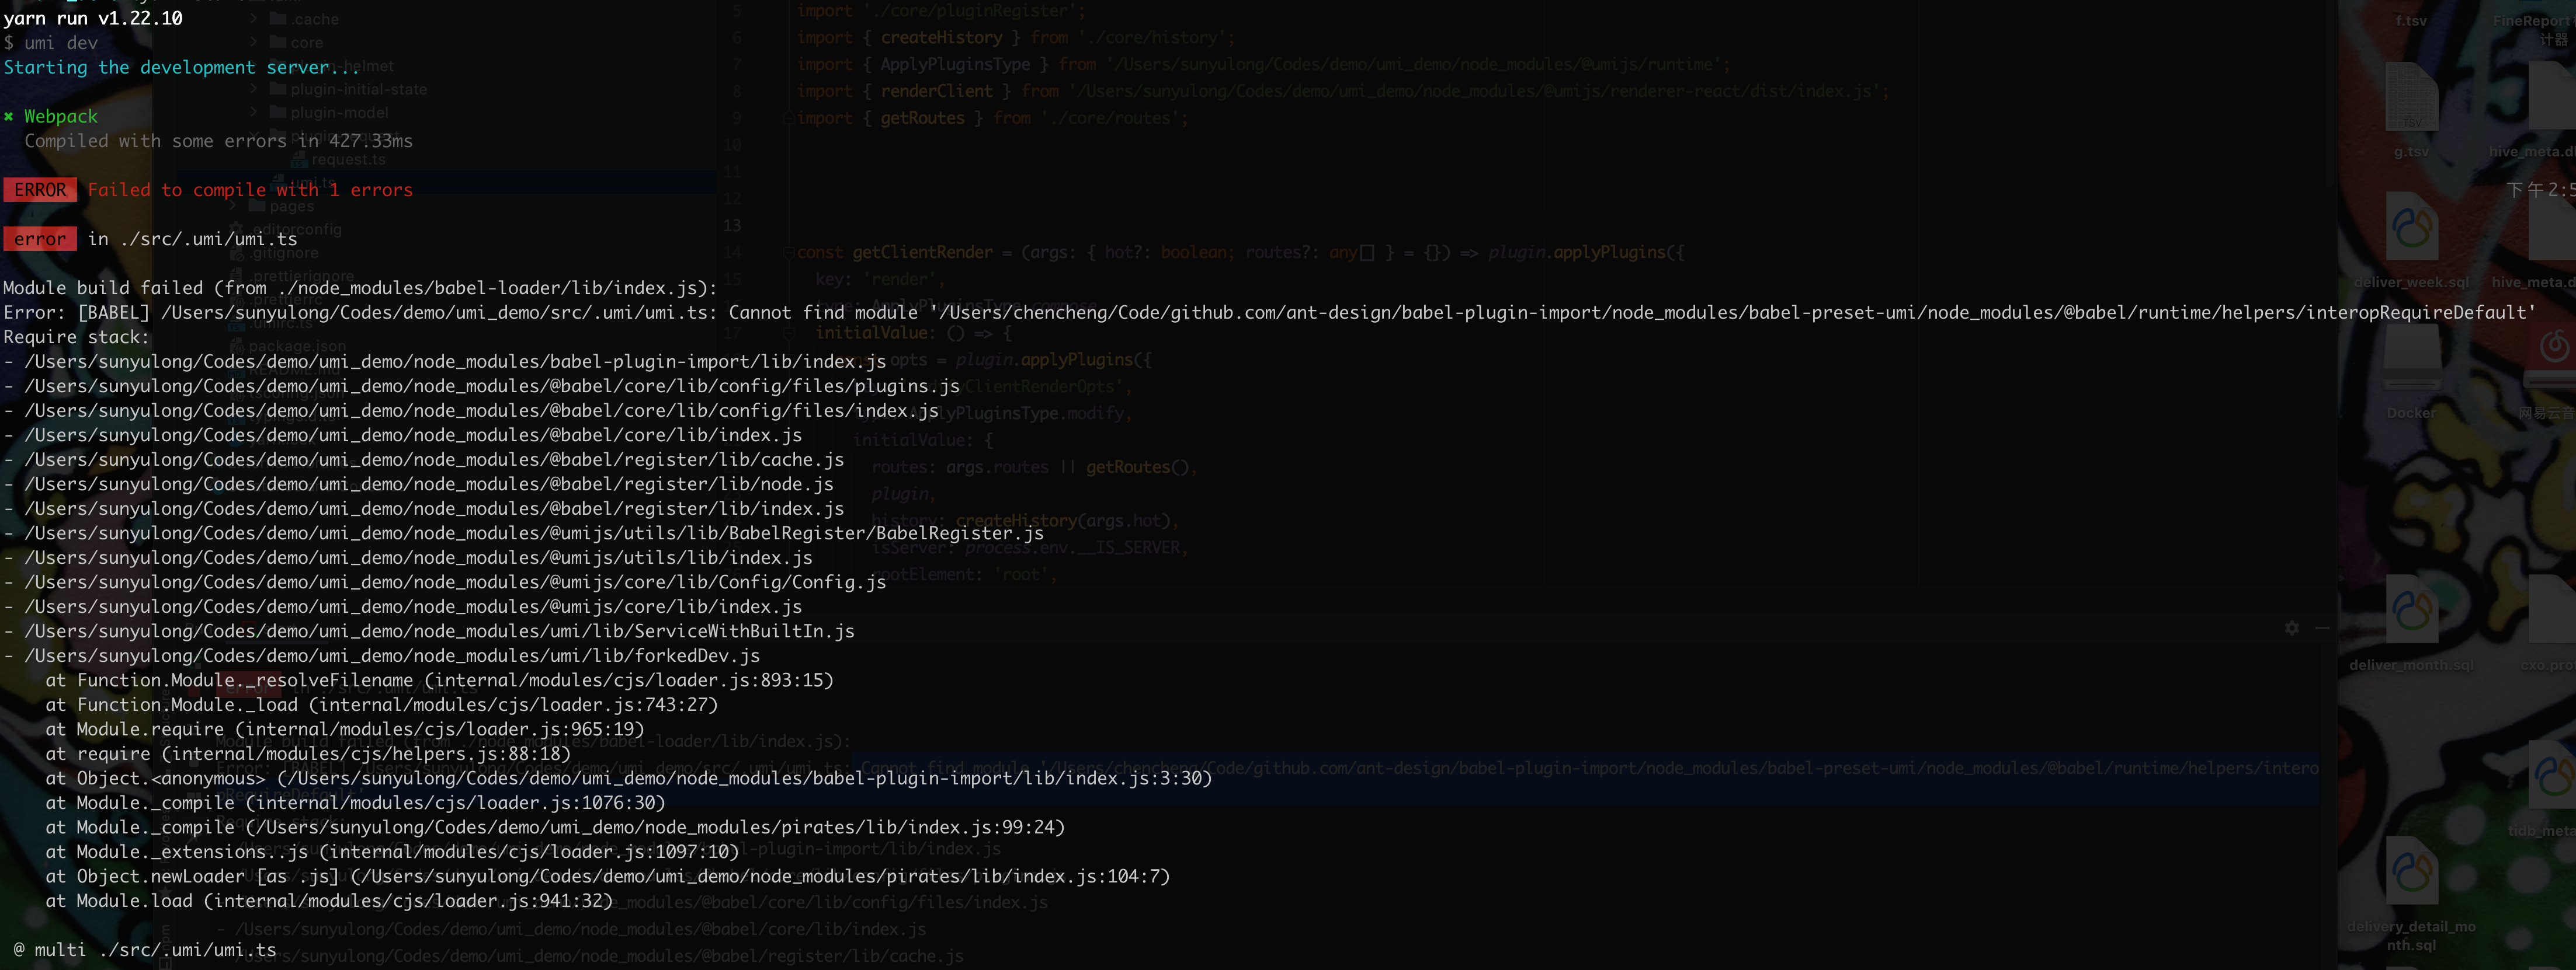The height and width of the screenshot is (970, 2576).
Task: Click the green 'Webpack' status label
Action: click(61, 116)
